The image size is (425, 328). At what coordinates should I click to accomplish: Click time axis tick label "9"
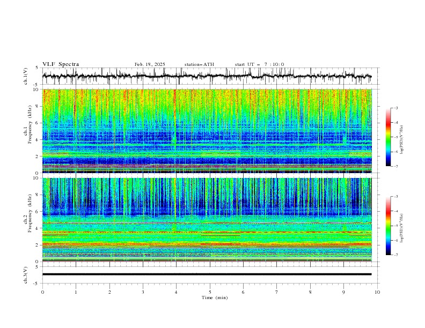click(343, 292)
